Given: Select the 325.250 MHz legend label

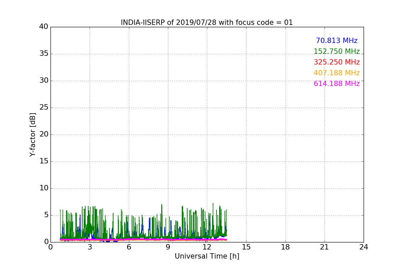Looking at the screenshot, I should coord(337,62).
